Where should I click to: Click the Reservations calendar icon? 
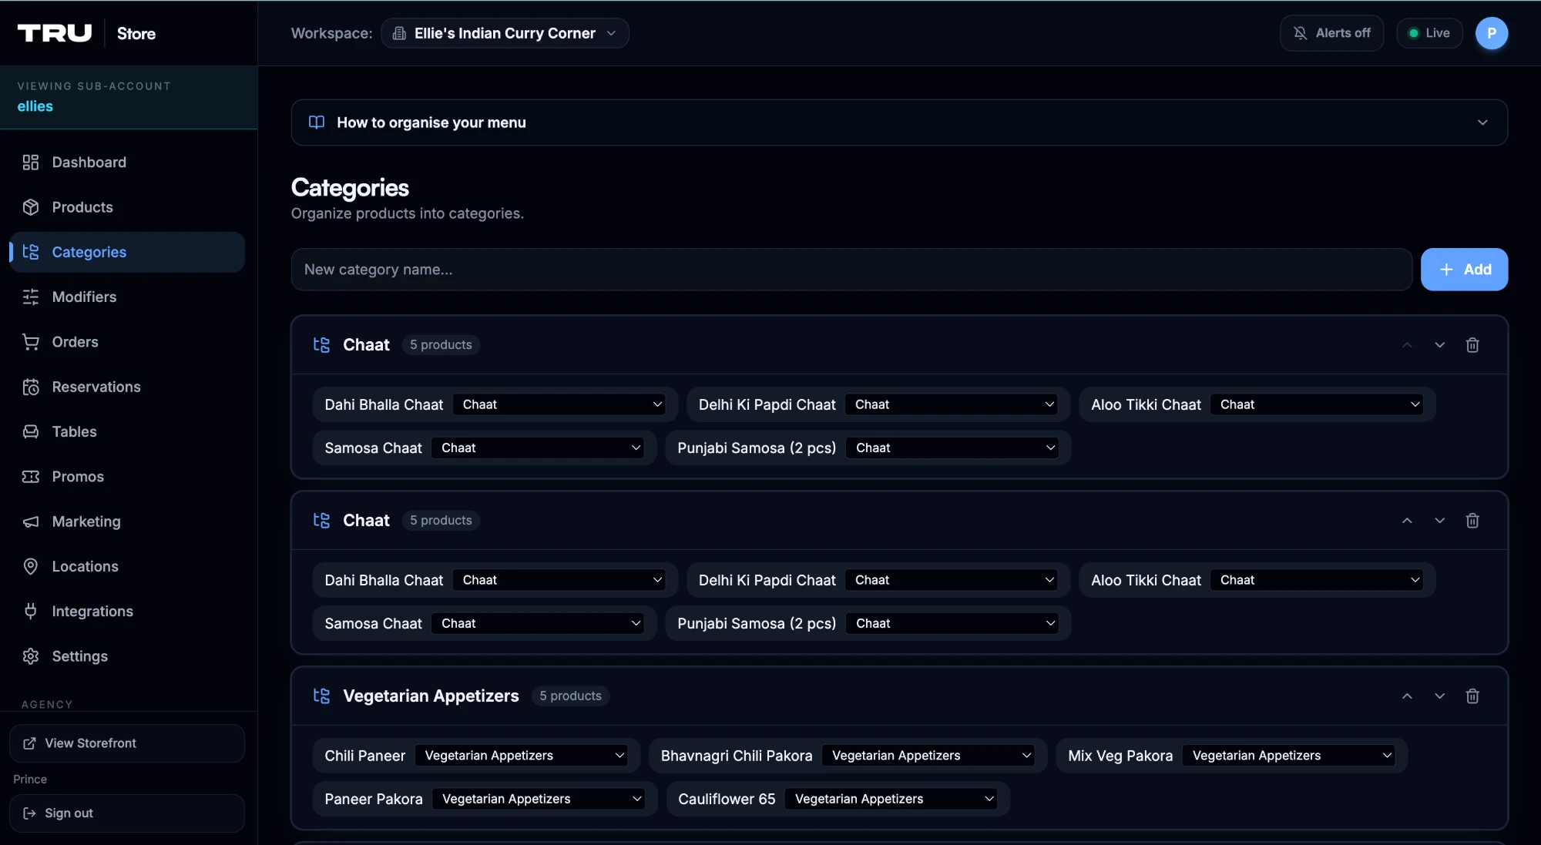coord(31,387)
